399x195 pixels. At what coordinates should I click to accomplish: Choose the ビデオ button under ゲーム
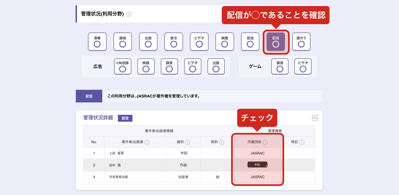pyautogui.click(x=303, y=66)
